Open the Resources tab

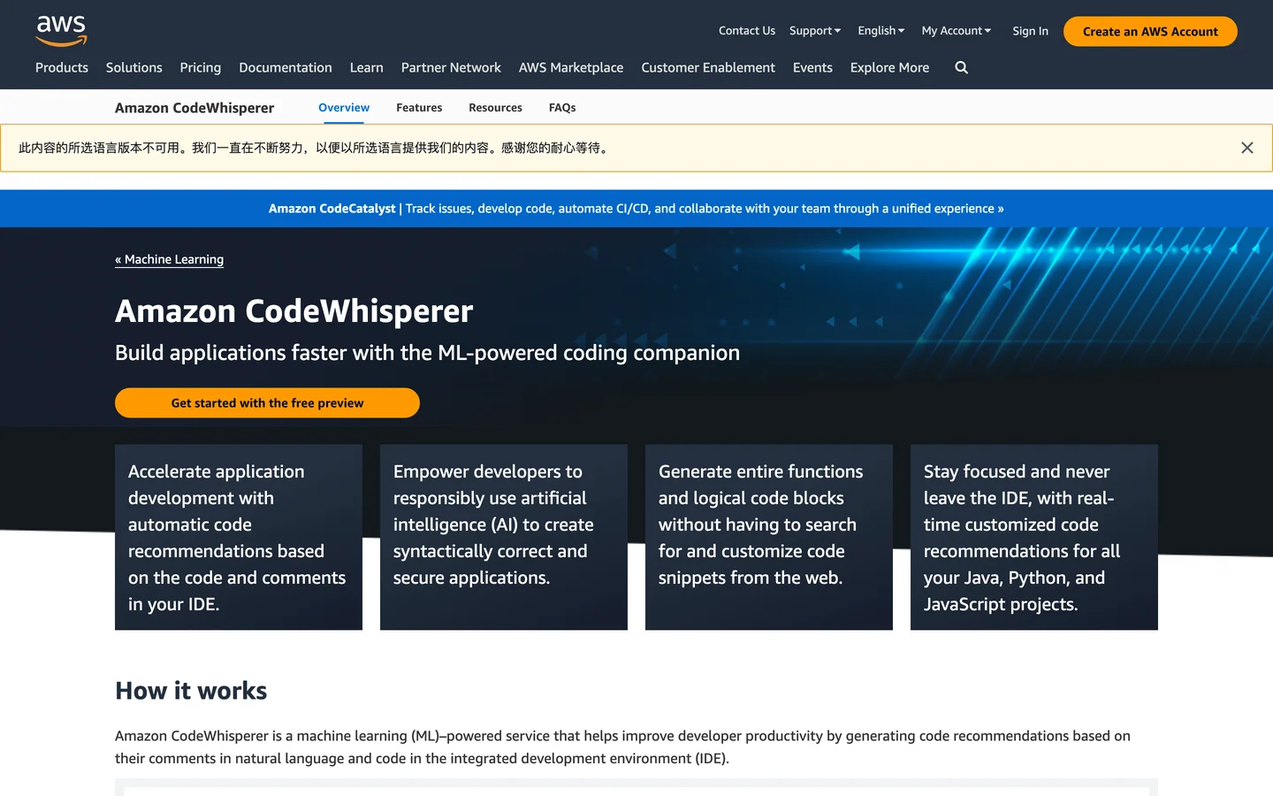tap(495, 108)
